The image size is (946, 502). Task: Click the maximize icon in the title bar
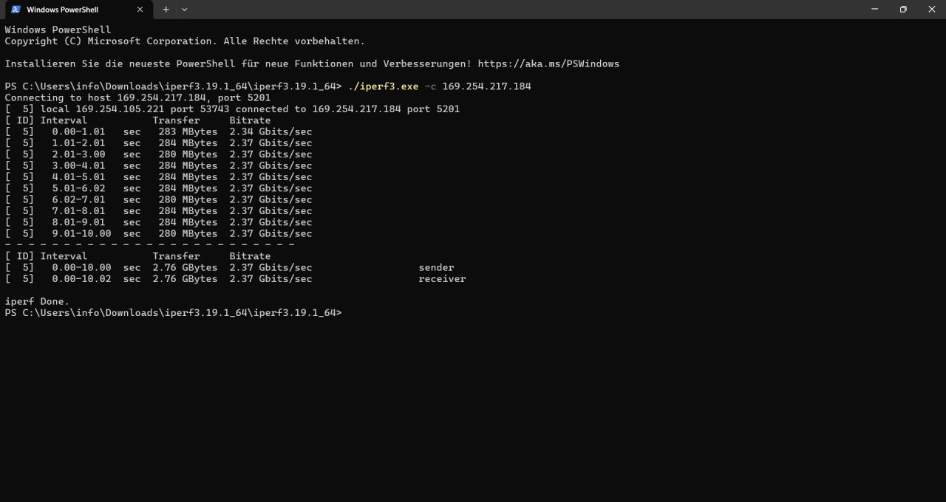coord(902,10)
